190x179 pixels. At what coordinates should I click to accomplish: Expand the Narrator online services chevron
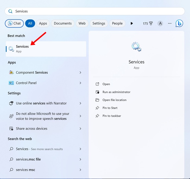(80, 103)
